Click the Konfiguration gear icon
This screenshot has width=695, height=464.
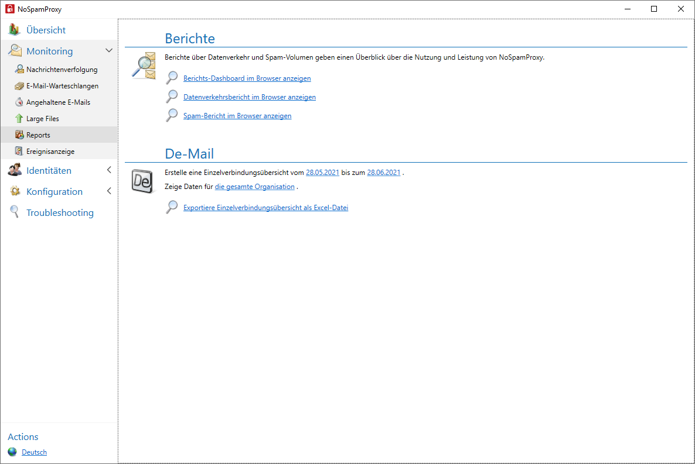pyautogui.click(x=15, y=191)
